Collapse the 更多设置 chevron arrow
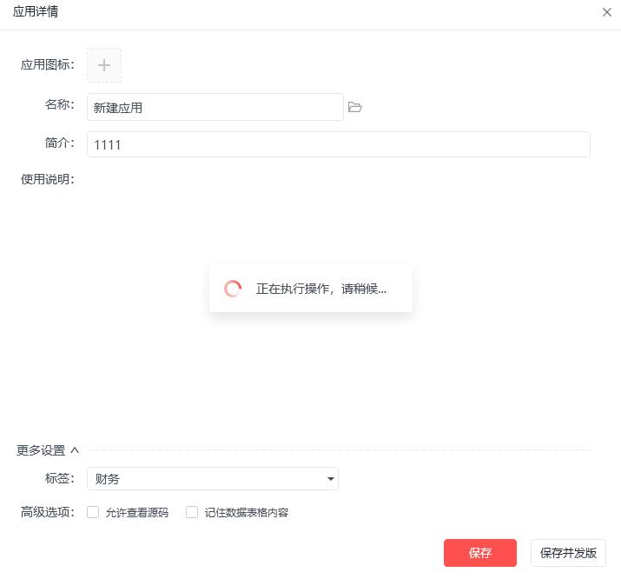 tap(75, 450)
